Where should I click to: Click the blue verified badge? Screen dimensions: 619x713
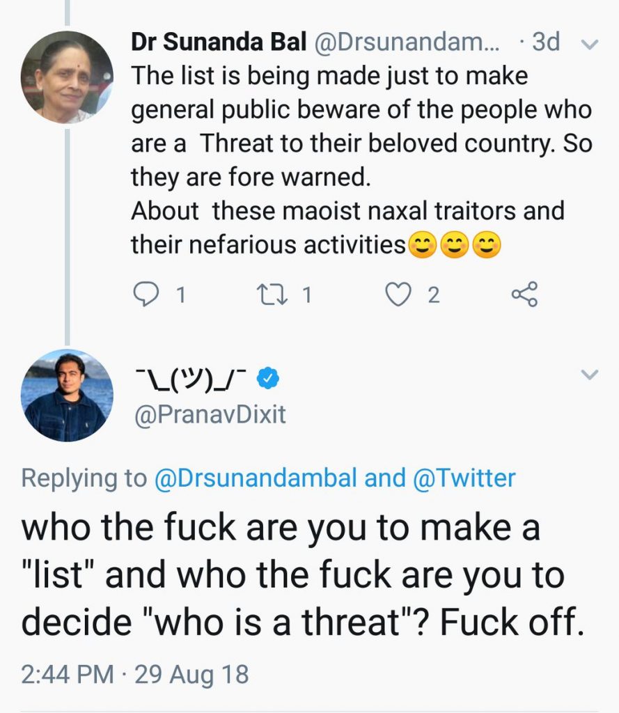click(x=269, y=379)
